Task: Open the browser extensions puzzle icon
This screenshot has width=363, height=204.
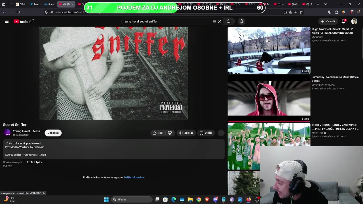Action: click(337, 12)
